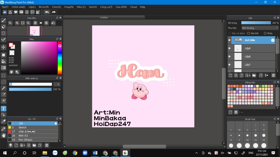Open Microsoft Word from the taskbar
Viewport: 280px width, 157px height.
coord(95,153)
